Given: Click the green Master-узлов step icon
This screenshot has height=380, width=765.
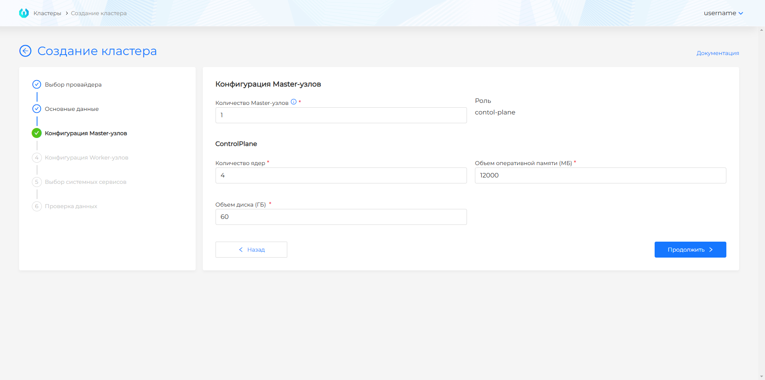Looking at the screenshot, I should (37, 133).
